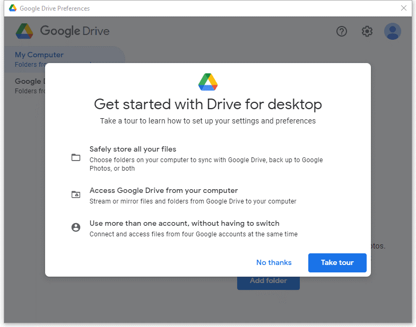416x327 pixels.
Task: Click the account icon beside Use more than one account
Action: [76, 227]
